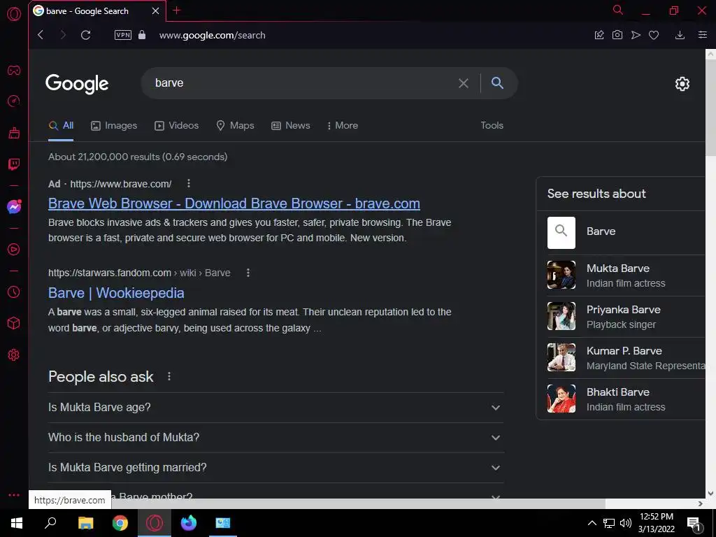
Task: Open Messenger in the sidebar
Action: point(14,207)
